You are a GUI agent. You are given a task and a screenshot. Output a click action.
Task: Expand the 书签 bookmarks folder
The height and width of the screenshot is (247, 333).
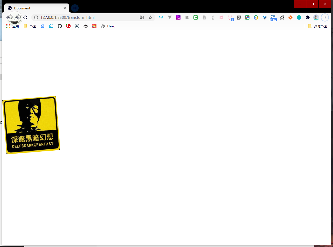pos(30,26)
